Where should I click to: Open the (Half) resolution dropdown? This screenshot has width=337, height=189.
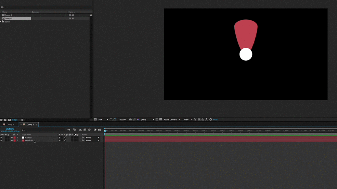coord(147,119)
